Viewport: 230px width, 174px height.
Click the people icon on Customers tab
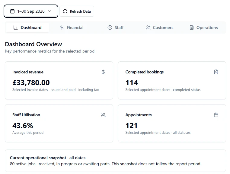tap(148, 27)
